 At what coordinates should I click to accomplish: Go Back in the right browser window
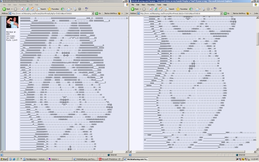coord(135,9)
